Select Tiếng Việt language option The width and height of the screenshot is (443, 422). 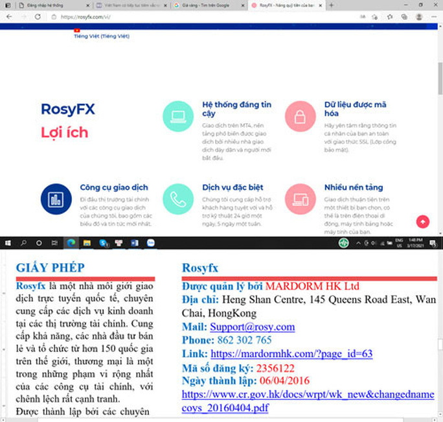pyautogui.click(x=101, y=37)
